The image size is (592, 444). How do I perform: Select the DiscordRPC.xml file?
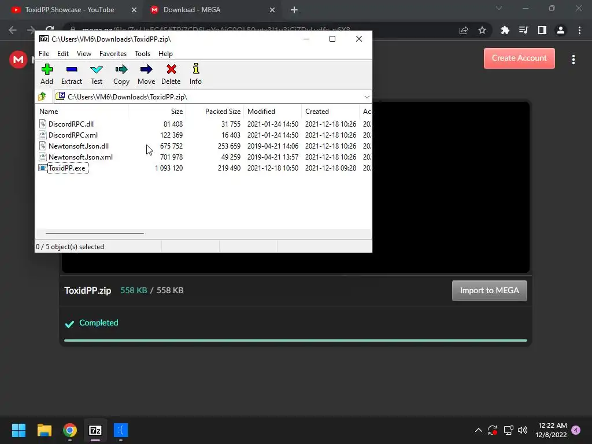(73, 135)
